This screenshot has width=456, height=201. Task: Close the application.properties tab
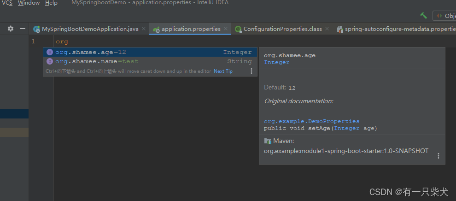click(x=226, y=29)
